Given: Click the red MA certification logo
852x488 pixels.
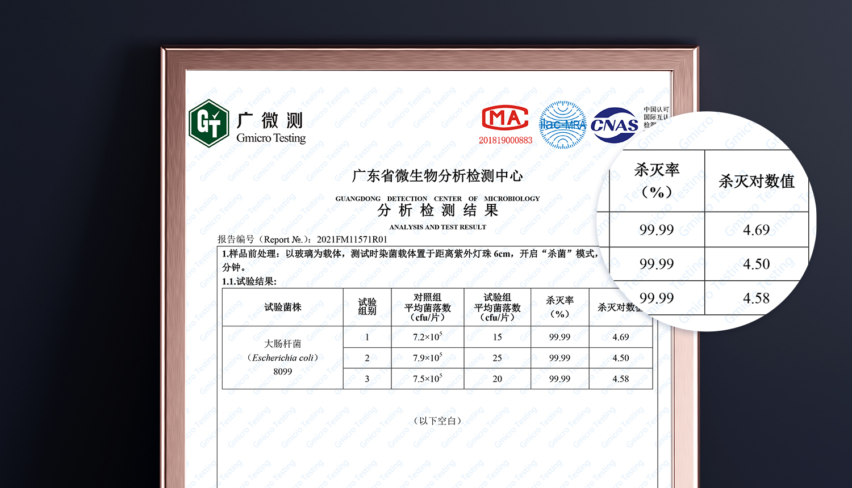Looking at the screenshot, I should [504, 118].
